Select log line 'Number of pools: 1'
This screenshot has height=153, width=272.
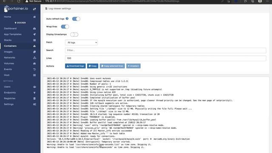(79, 84)
